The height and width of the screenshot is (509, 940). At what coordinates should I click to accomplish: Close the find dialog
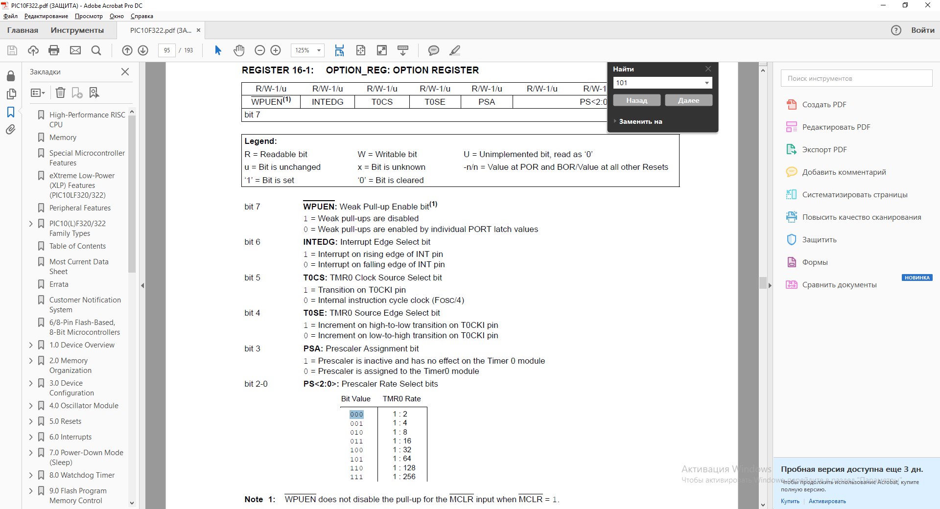(x=708, y=69)
